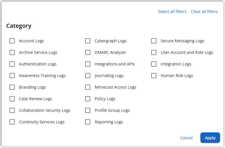Cancel the category filter dialog
The height and width of the screenshot is (148, 225).
(x=186, y=138)
